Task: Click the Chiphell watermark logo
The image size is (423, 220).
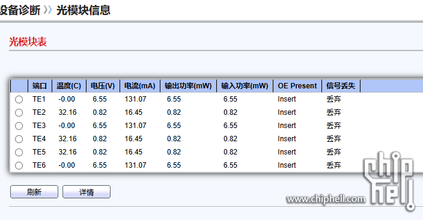Action: click(x=389, y=181)
